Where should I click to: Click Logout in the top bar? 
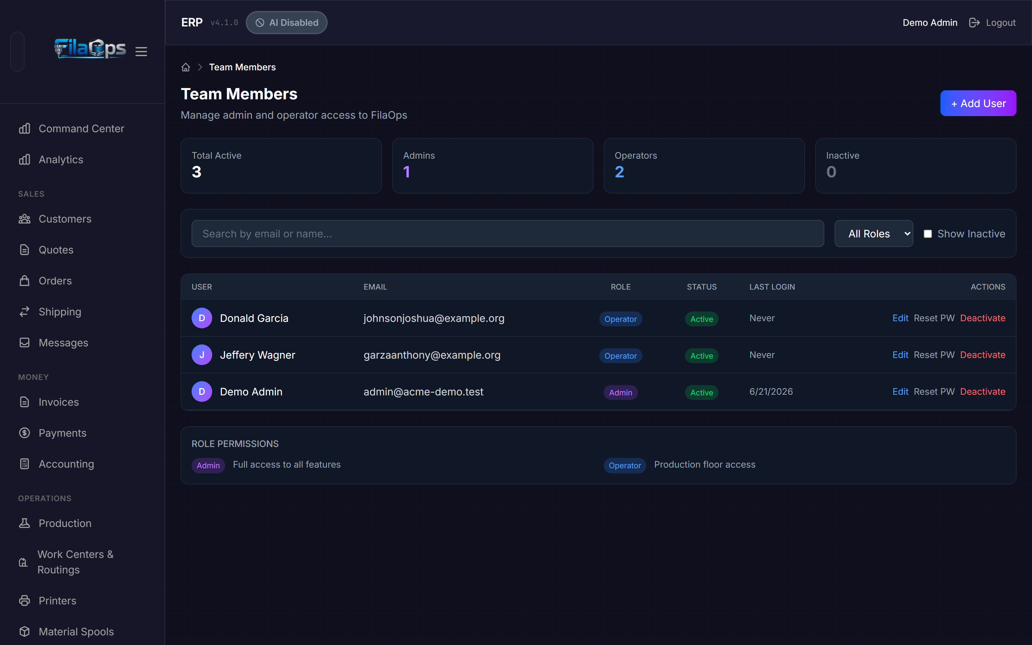pyautogui.click(x=992, y=23)
